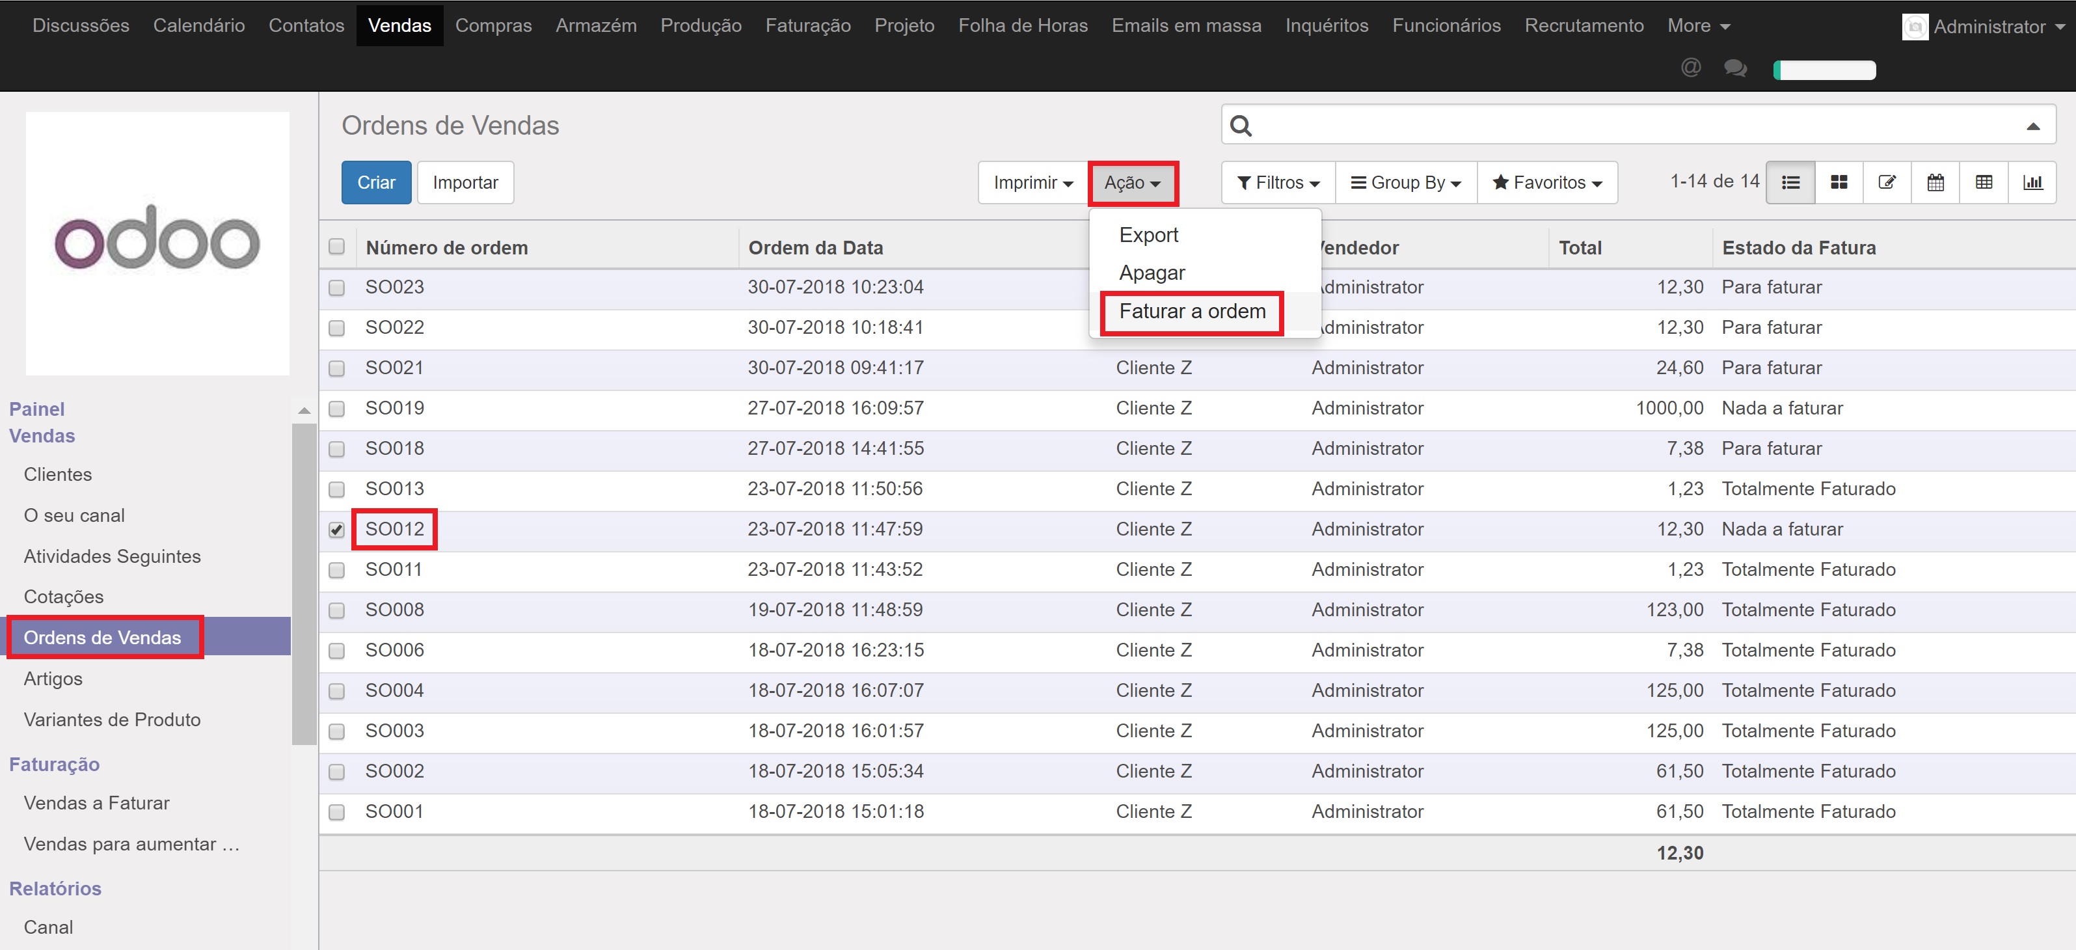
Task: Switch to pivot table view icon
Action: coord(1984,183)
